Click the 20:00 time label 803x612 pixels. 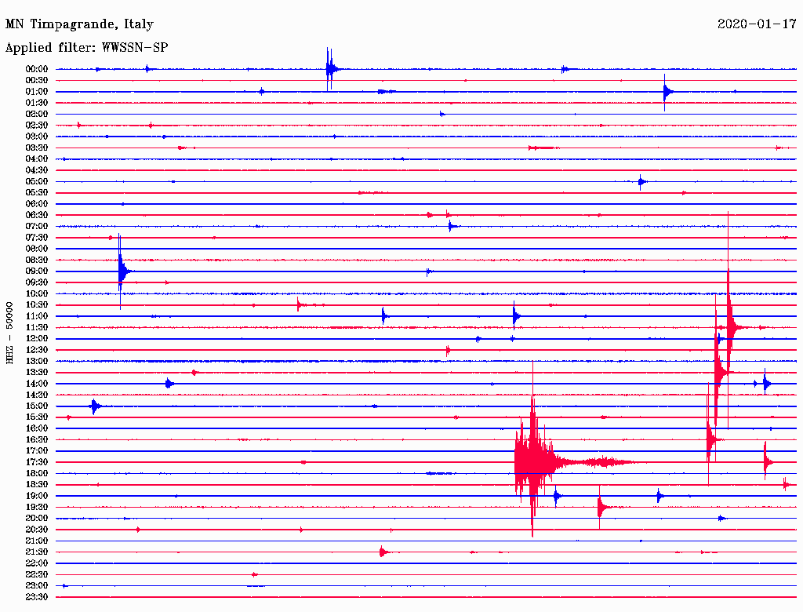click(x=37, y=519)
